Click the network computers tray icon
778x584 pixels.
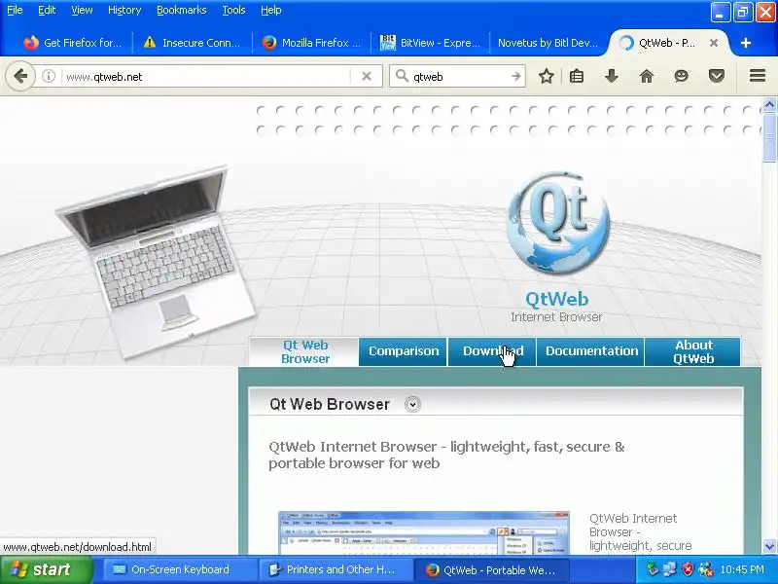point(669,569)
